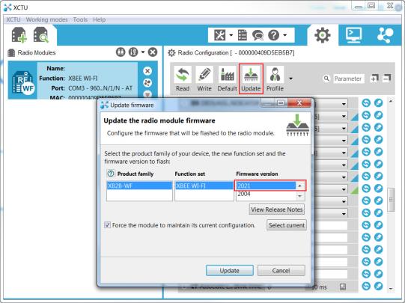The height and width of the screenshot is (303, 405).
Task: Open help dropdown arrow in top toolbar
Action: 284,35
